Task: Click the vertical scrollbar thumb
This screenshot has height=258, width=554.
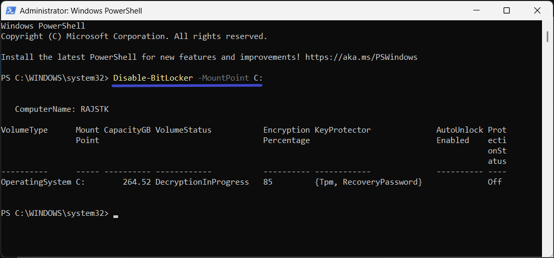Action: (548, 36)
